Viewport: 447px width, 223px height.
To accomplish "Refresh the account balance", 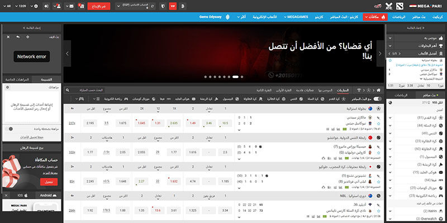I will [x=153, y=6].
